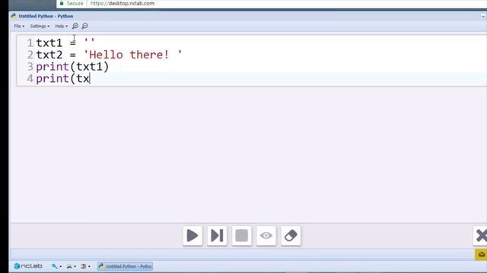487x273 pixels.
Task: Open the File menu
Action: pyautogui.click(x=19, y=27)
